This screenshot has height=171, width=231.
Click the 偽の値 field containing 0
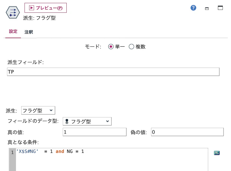click(x=187, y=132)
